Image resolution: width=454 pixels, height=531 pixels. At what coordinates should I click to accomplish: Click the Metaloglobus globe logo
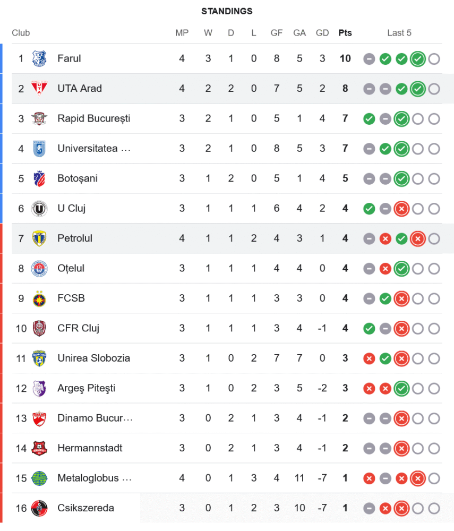39,478
